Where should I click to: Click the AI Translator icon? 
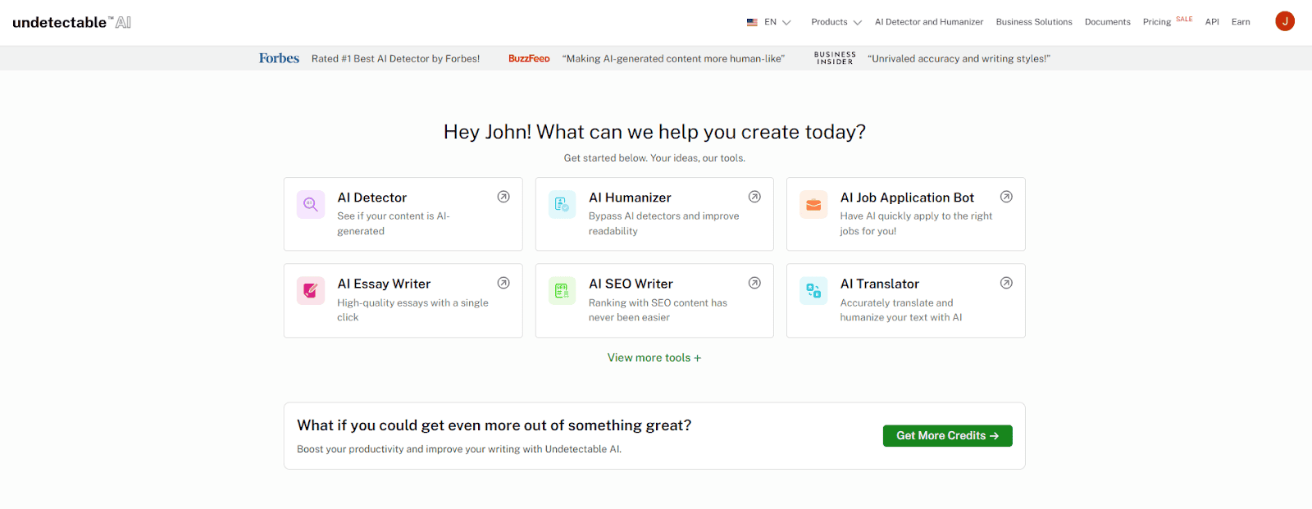813,291
